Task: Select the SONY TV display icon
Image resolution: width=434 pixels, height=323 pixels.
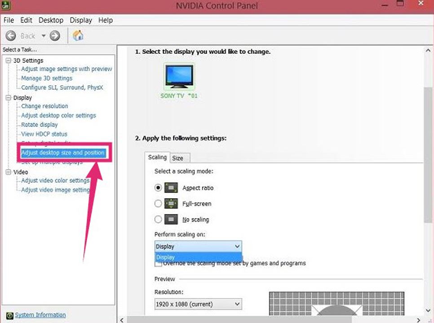Action: (179, 77)
